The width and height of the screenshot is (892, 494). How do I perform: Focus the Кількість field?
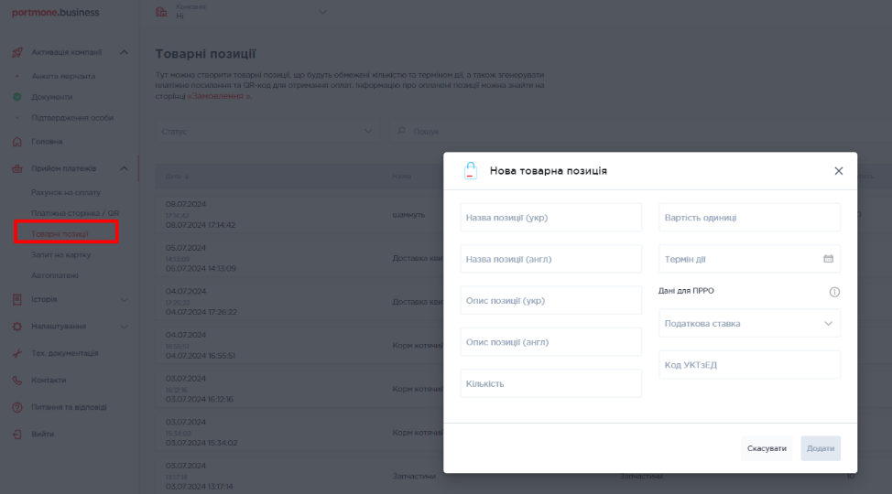click(550, 383)
